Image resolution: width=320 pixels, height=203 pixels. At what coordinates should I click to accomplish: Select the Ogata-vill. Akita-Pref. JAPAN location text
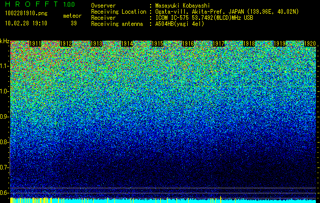(x=227, y=12)
